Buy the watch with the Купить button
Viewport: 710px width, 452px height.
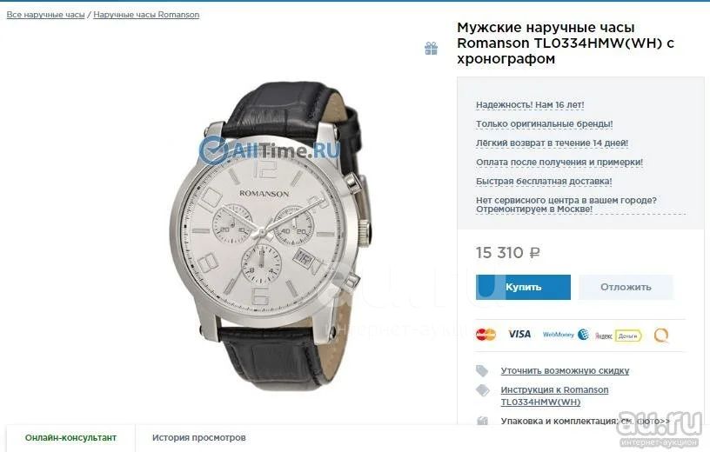click(x=523, y=287)
